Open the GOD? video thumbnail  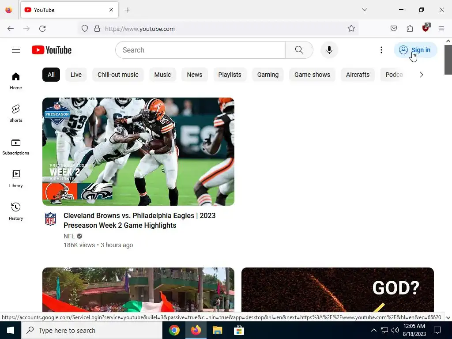338,290
